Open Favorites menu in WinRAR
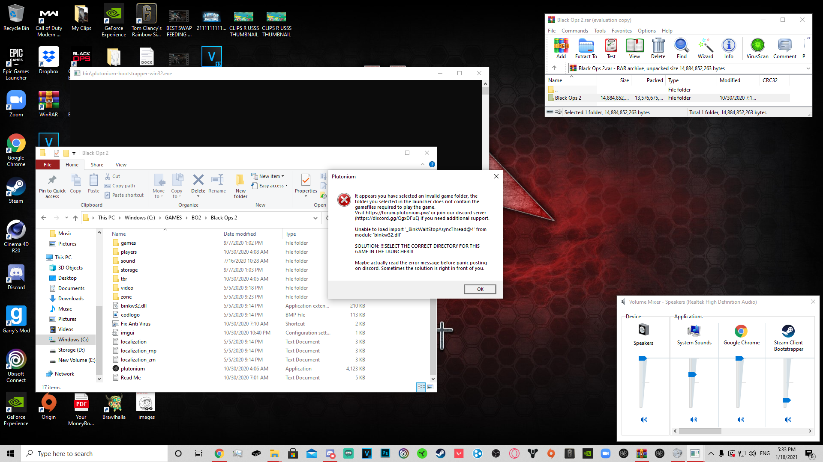Image resolution: width=823 pixels, height=462 pixels. coord(622,31)
